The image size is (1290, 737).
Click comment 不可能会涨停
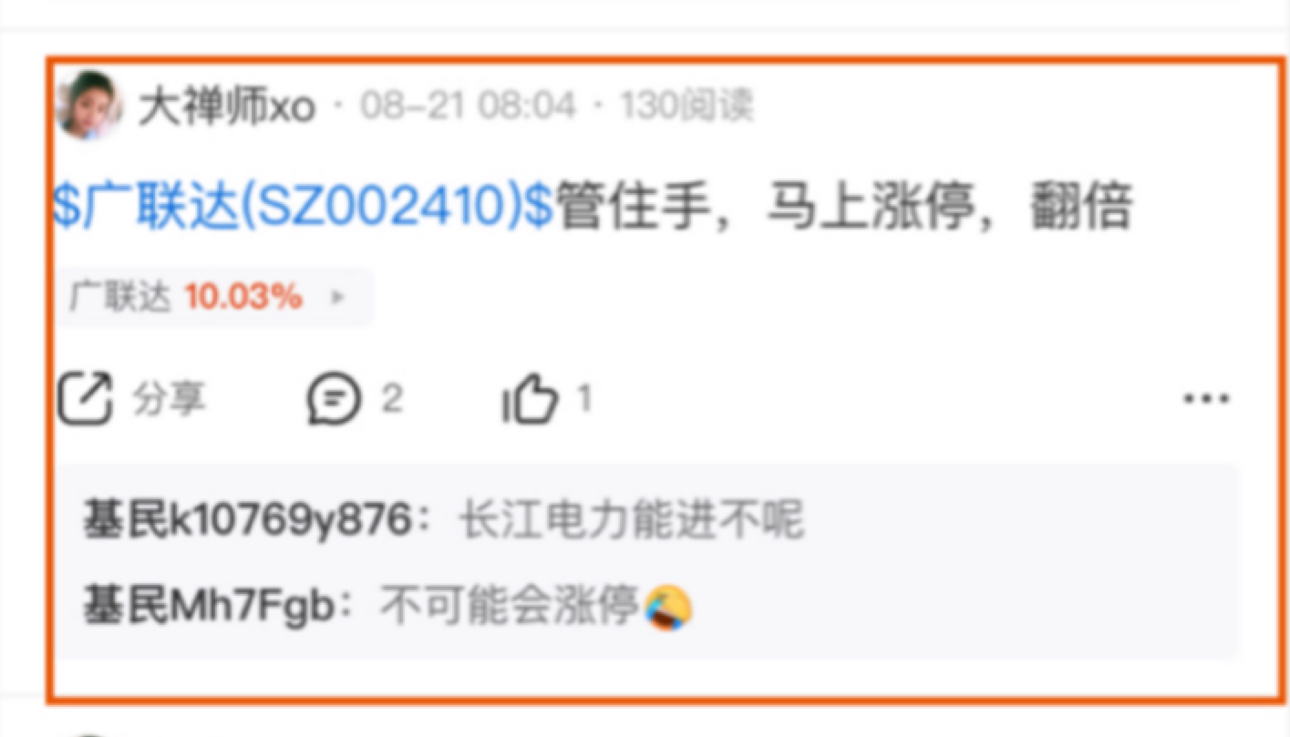click(511, 605)
